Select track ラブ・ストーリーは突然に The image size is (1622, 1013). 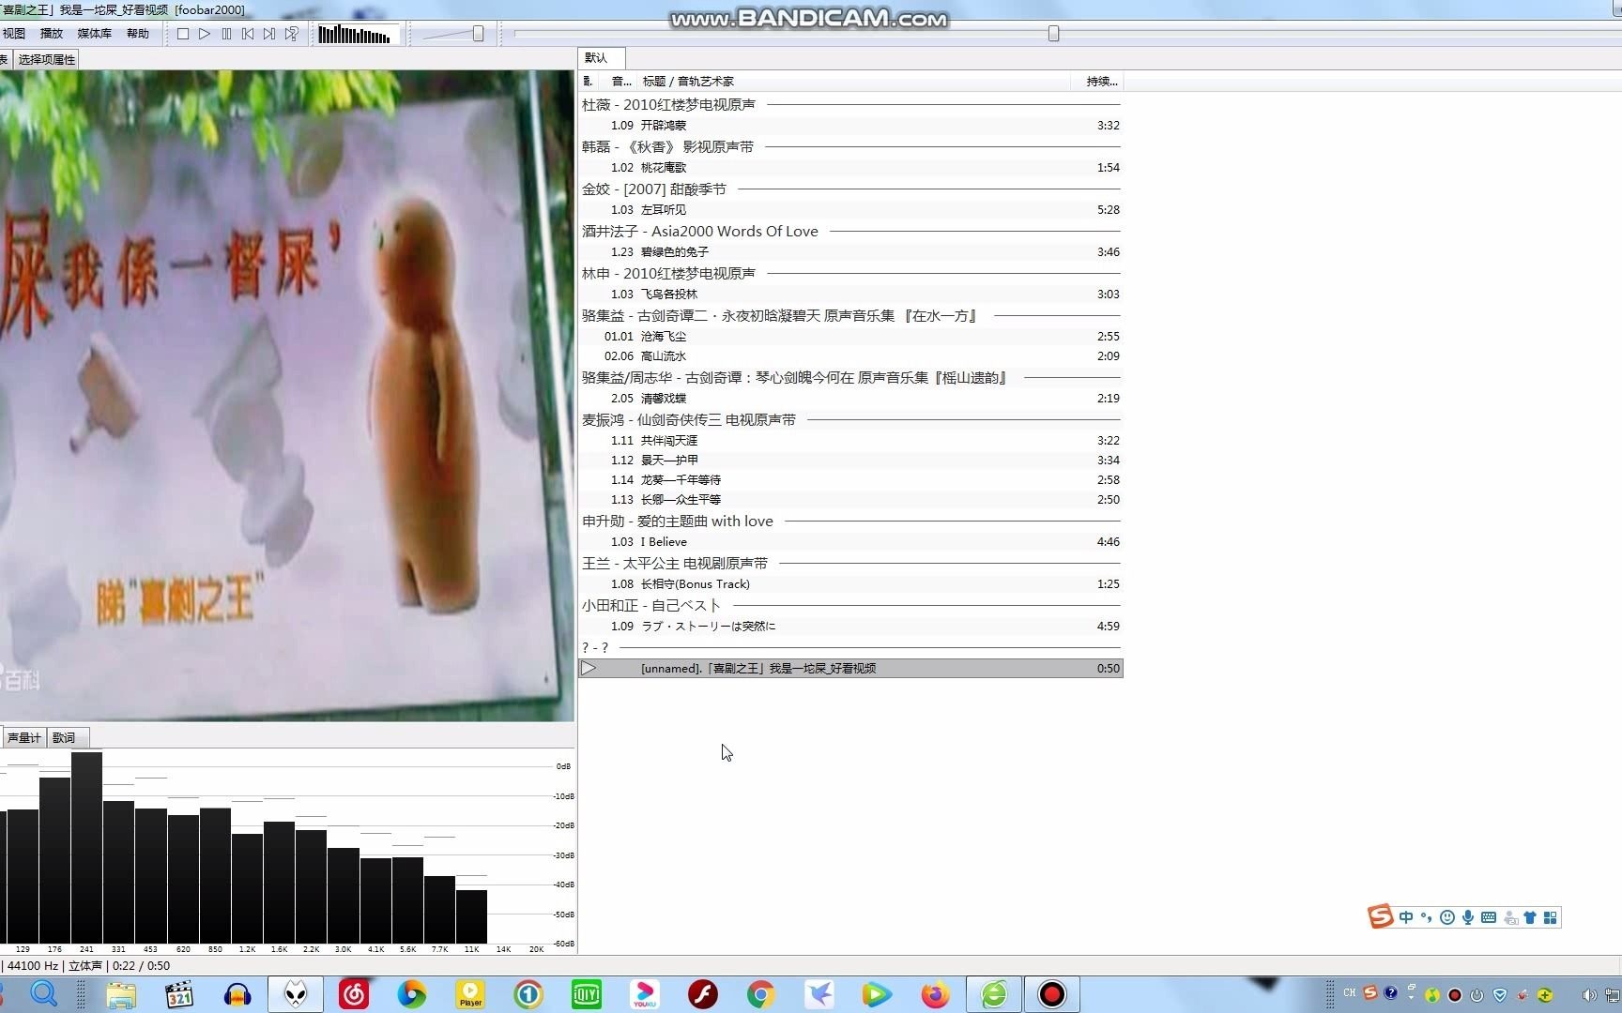coord(850,627)
